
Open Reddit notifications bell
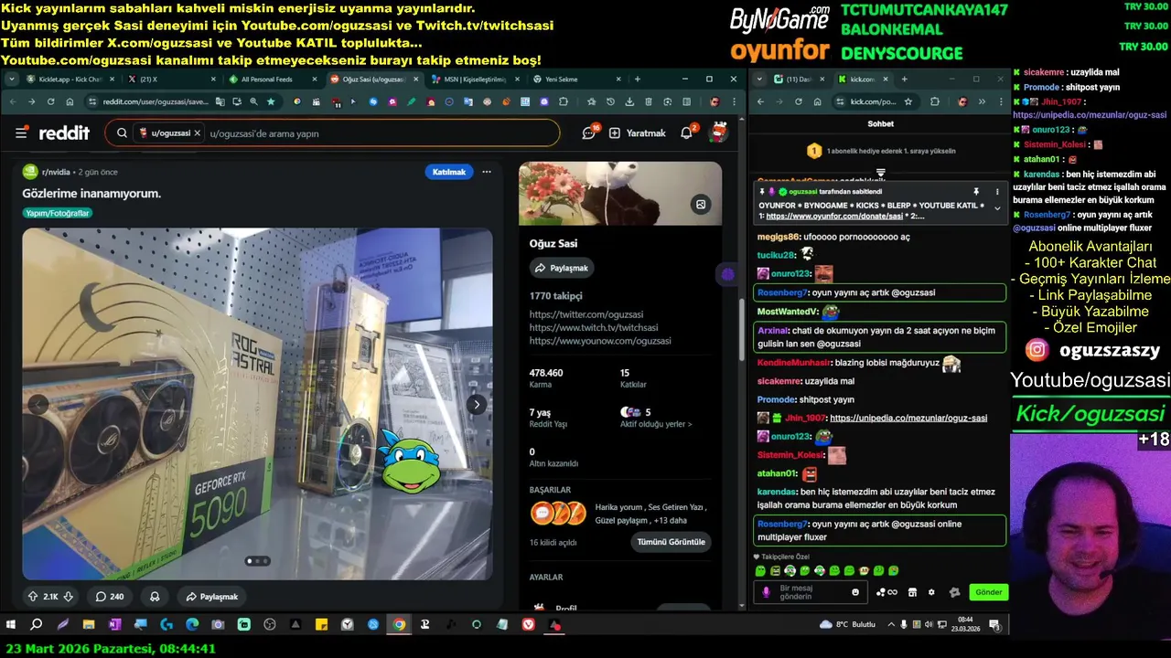coord(687,133)
